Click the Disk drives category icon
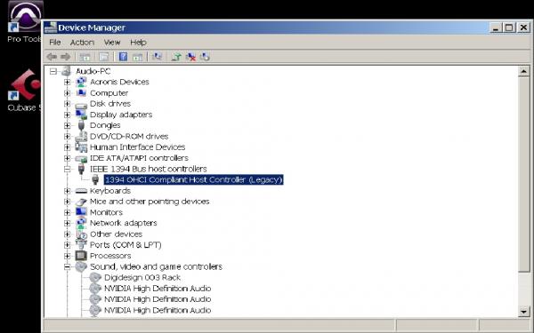This screenshot has height=333, width=534. pos(81,105)
